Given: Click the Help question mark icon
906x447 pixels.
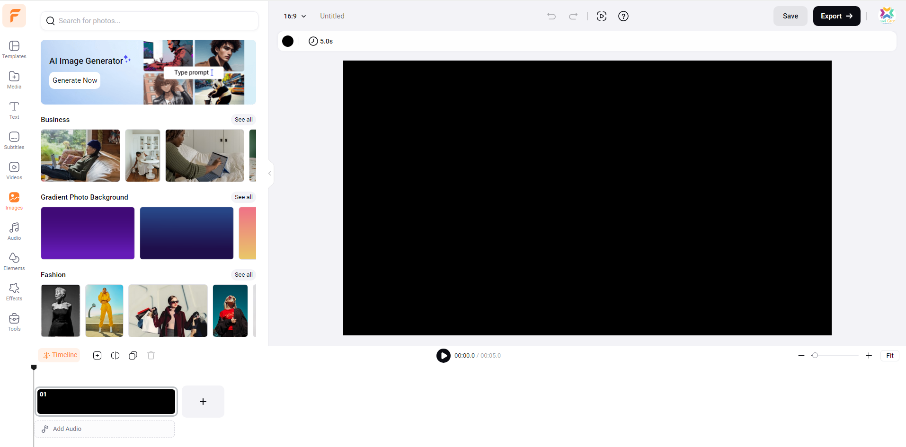Looking at the screenshot, I should click(623, 16).
